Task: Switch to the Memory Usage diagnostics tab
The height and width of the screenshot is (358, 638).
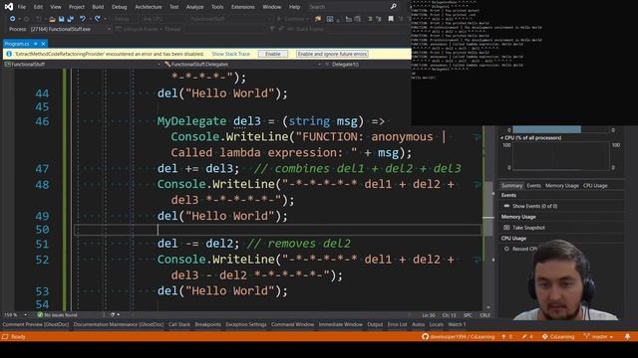Action: [562, 186]
